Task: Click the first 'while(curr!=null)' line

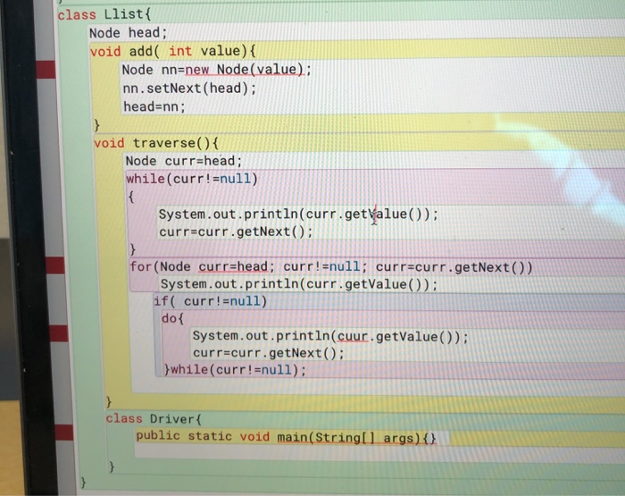Action: (x=192, y=179)
